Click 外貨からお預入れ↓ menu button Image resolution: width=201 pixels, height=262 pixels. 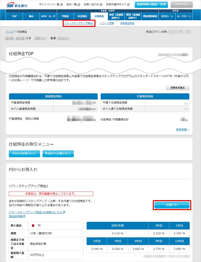[x=58, y=154]
